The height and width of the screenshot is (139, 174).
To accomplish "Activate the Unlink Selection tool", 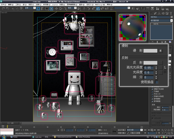I will [17, 9].
